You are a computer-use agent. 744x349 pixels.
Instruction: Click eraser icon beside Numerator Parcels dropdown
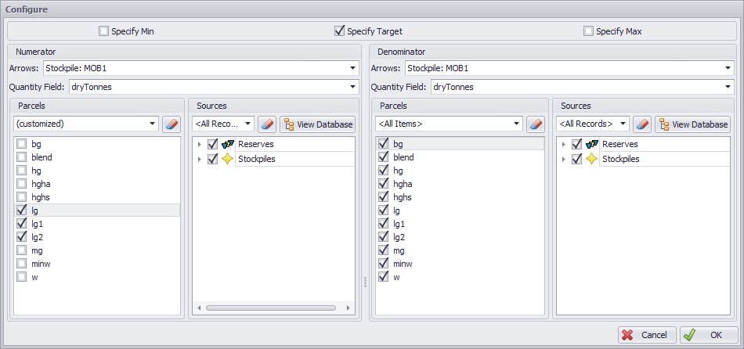click(171, 124)
